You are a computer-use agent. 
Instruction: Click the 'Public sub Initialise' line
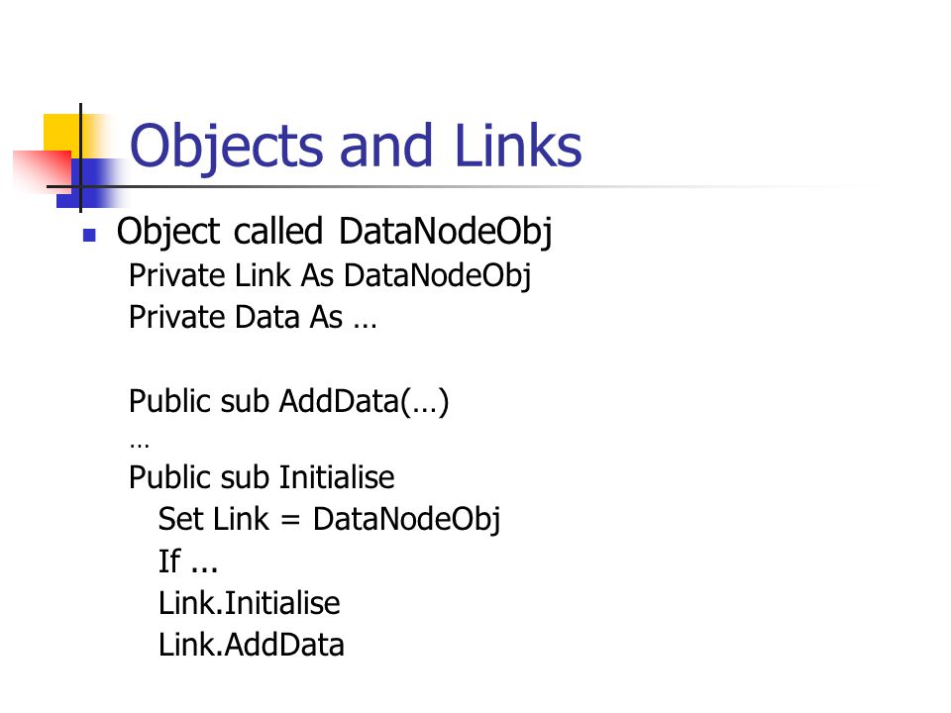[x=262, y=477]
